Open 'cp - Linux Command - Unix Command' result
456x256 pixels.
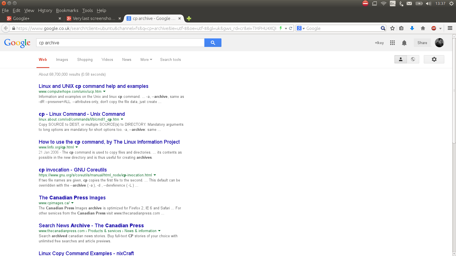click(x=82, y=114)
